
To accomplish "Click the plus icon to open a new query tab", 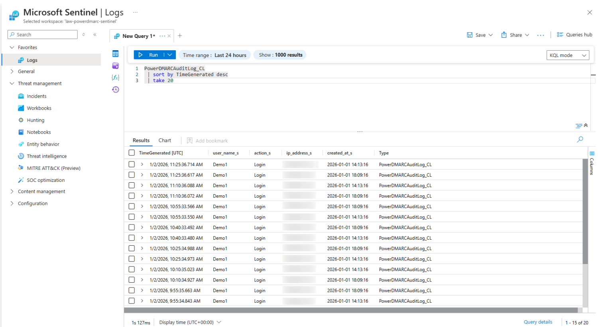I will [x=179, y=35].
